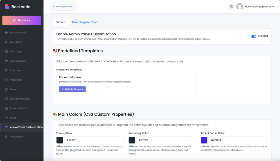
Task: Toggle Enable Admin Panel Customization switch
Action: tap(254, 36)
